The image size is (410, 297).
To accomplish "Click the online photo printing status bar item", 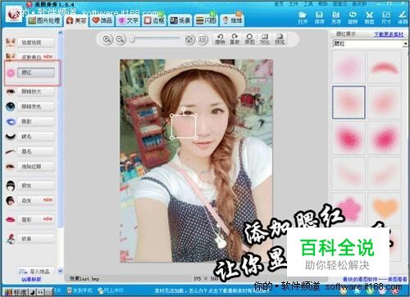I will (111, 290).
